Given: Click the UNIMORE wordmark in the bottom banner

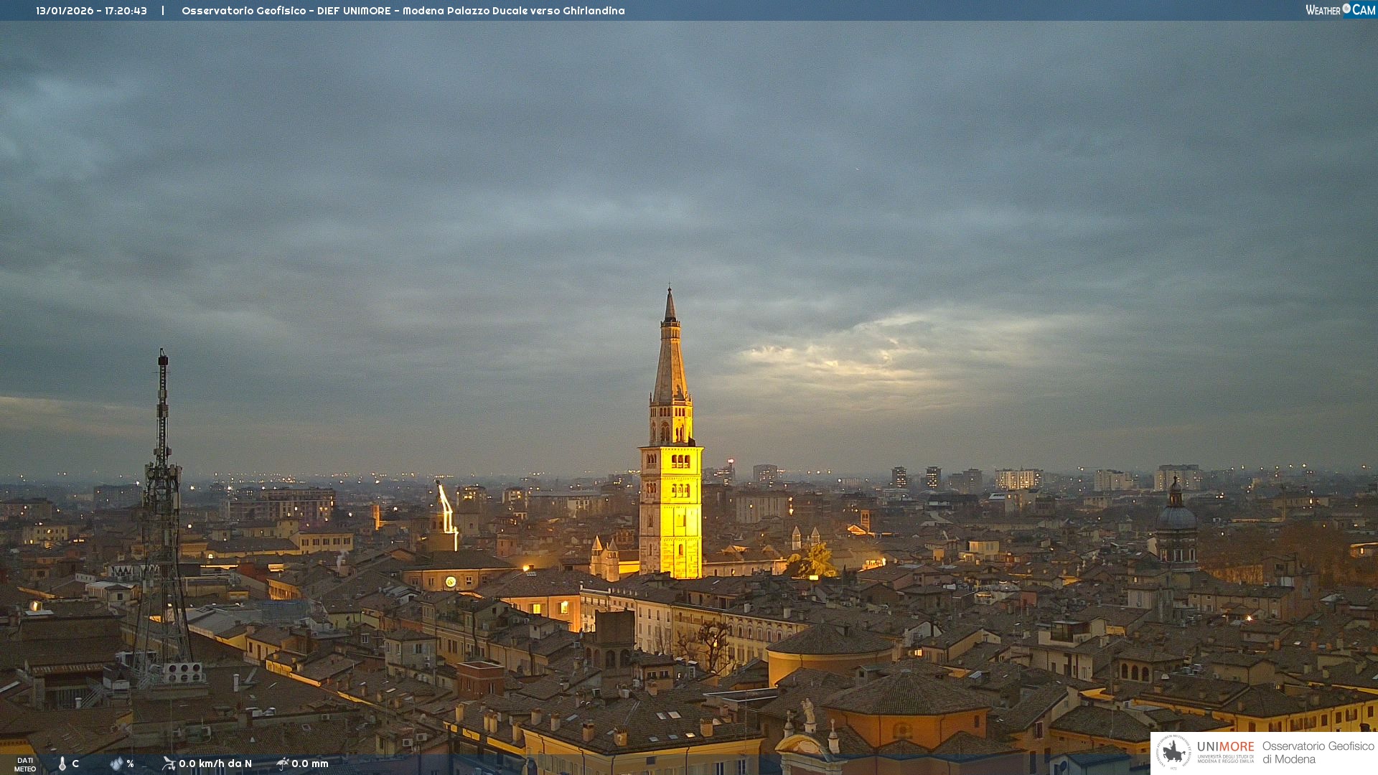Looking at the screenshot, I should [x=1225, y=746].
